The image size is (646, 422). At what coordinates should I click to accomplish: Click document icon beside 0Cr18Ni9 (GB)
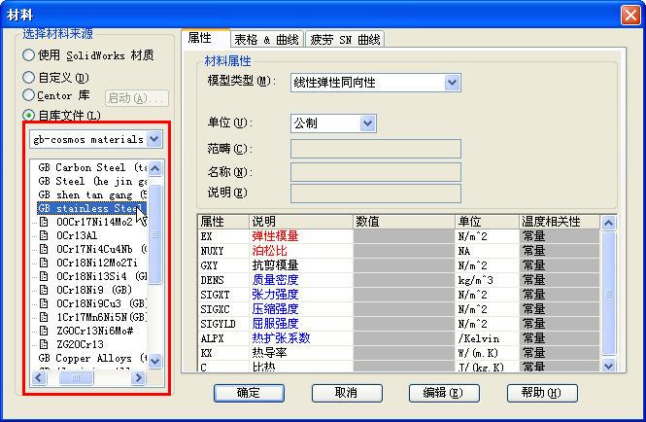click(44, 290)
